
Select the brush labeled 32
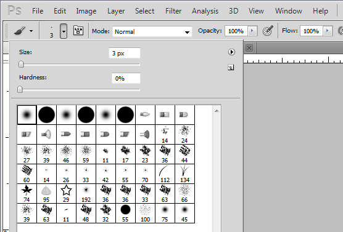pos(105,213)
